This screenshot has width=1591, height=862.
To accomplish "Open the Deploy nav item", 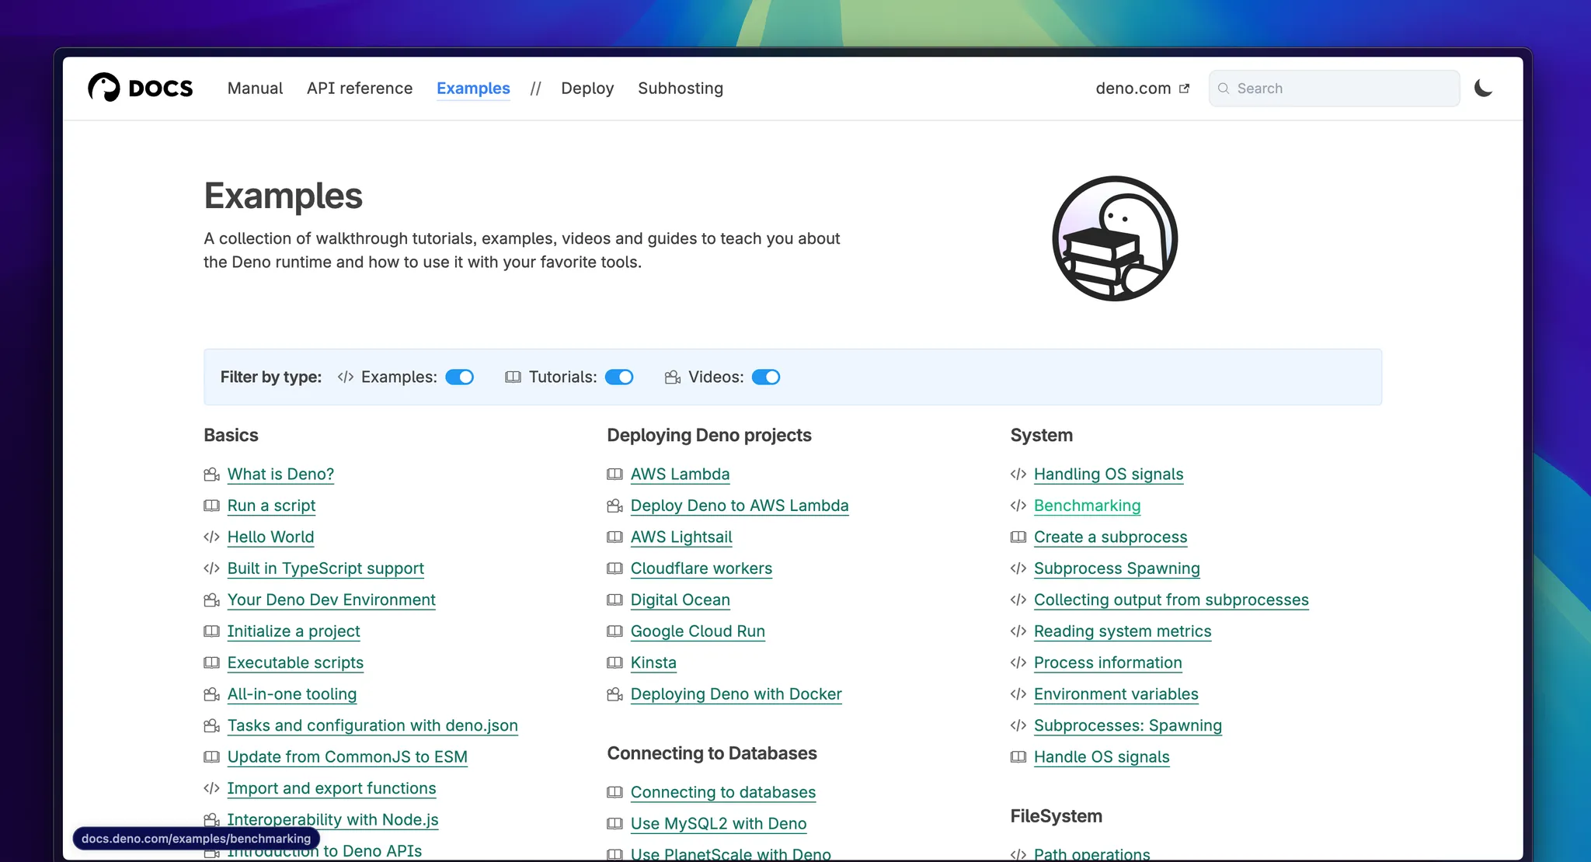I will tap(587, 89).
